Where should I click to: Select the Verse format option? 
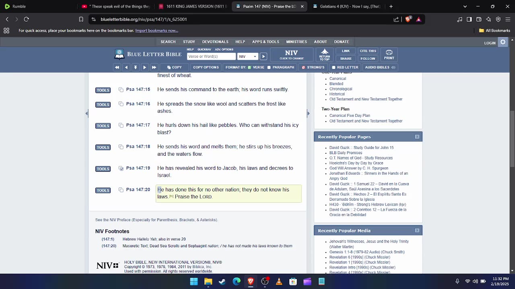pos(256,67)
